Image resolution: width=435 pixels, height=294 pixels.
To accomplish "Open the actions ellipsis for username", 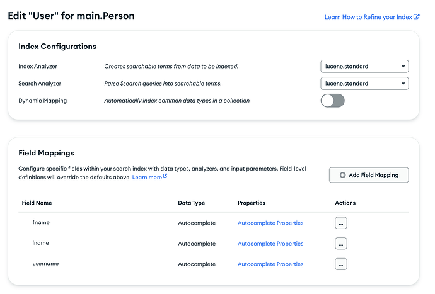I will click(341, 264).
